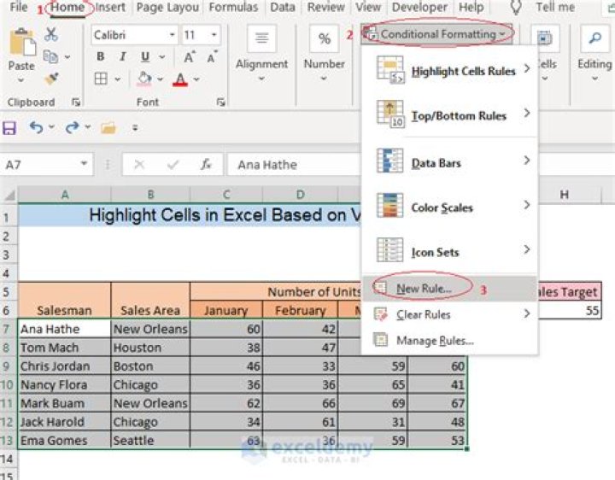
Task: Click the Help tab
Action: pyautogui.click(x=471, y=7)
